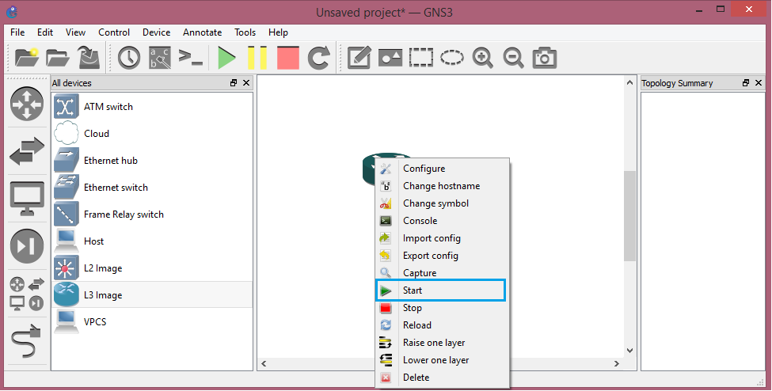Select L3 Image in device list

[x=152, y=295]
